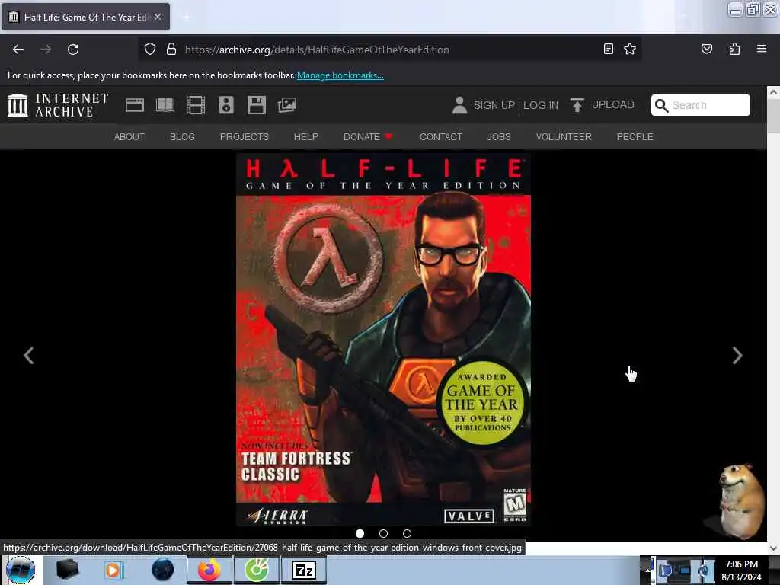Open the JOBS menu item

pyautogui.click(x=499, y=137)
